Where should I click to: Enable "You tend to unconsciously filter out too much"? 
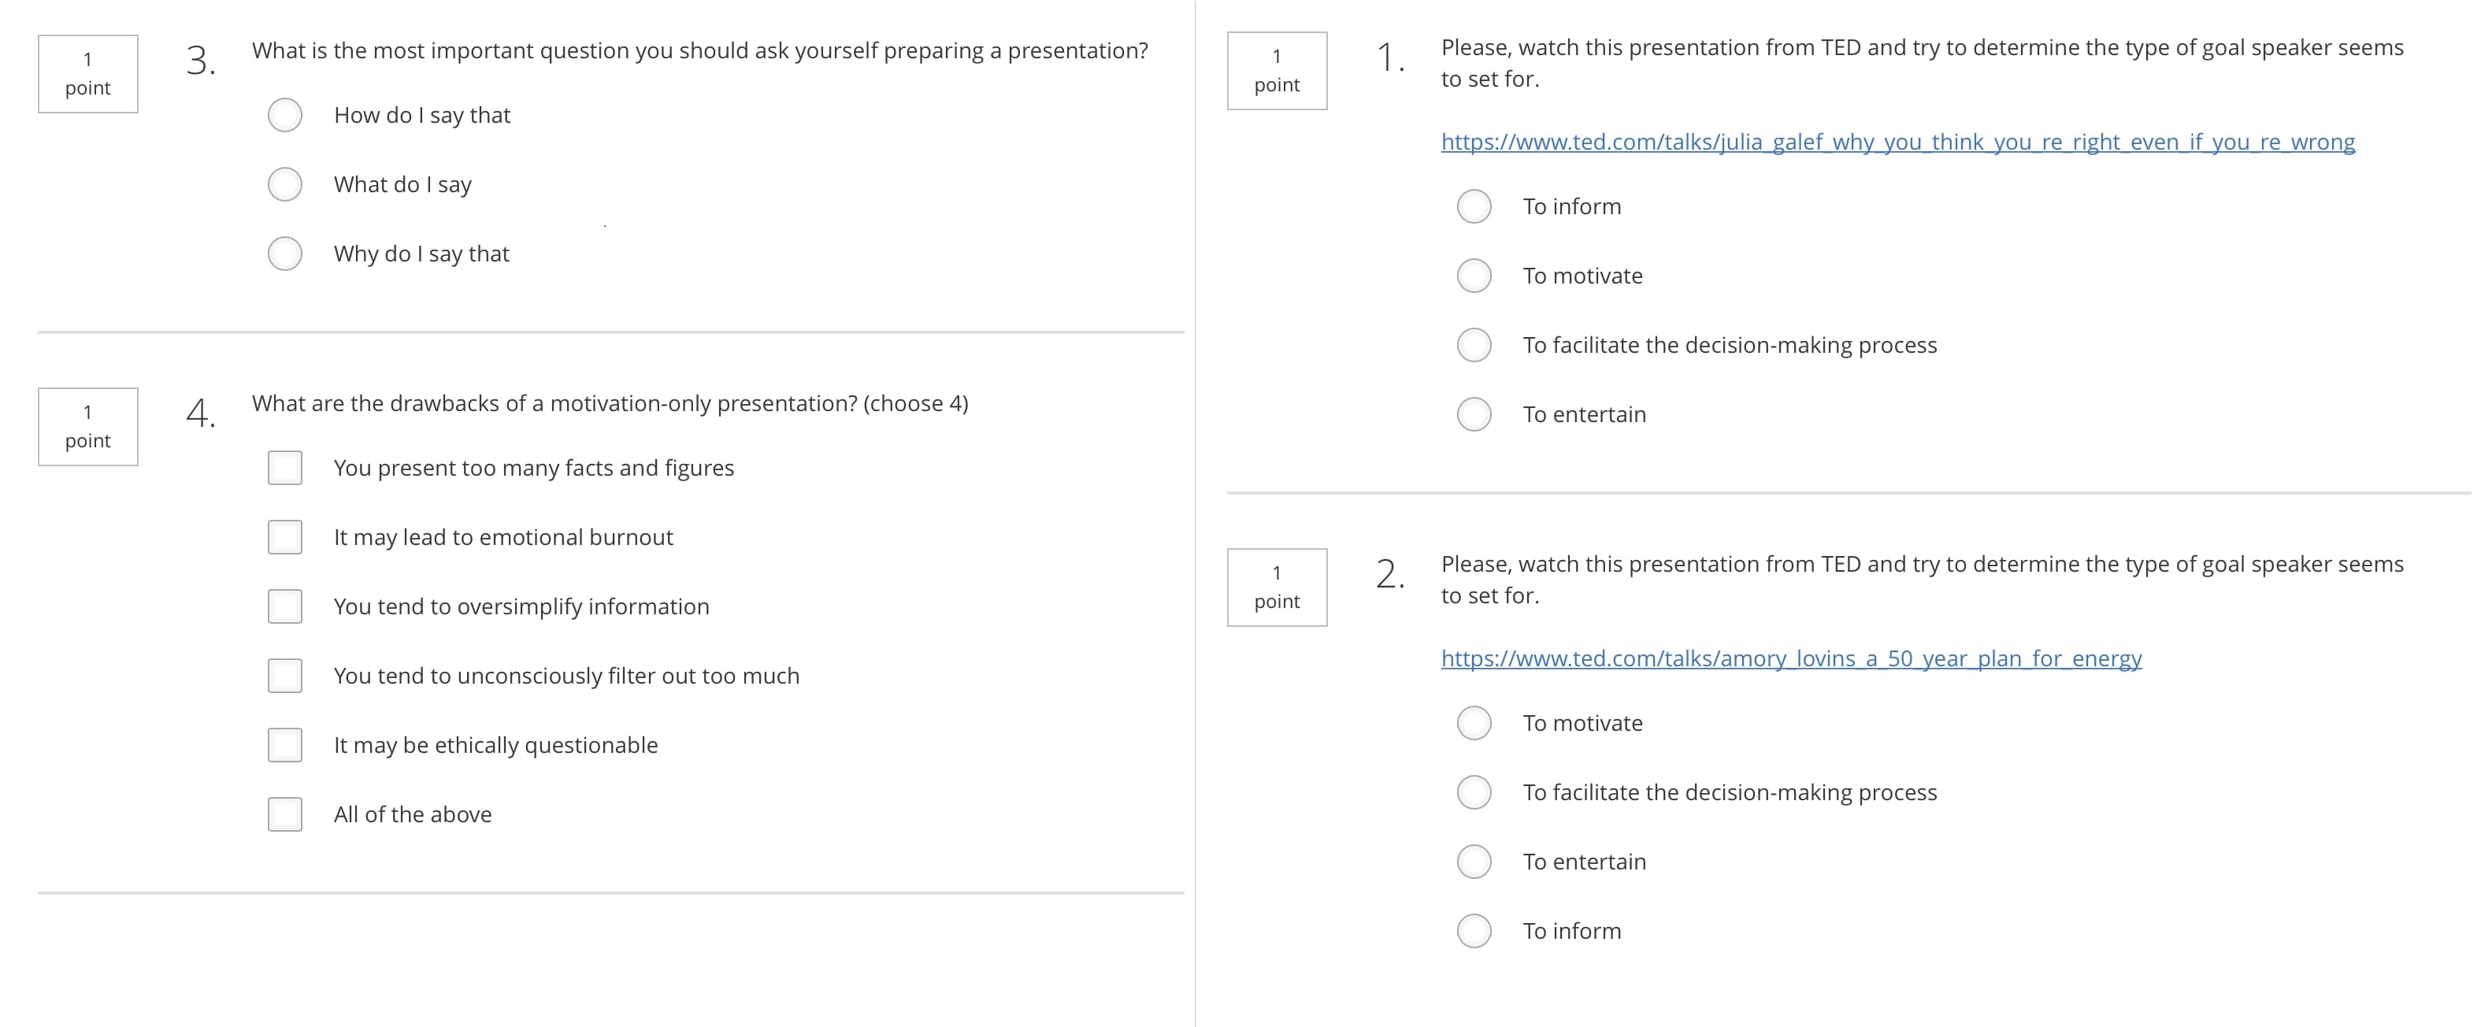click(284, 676)
